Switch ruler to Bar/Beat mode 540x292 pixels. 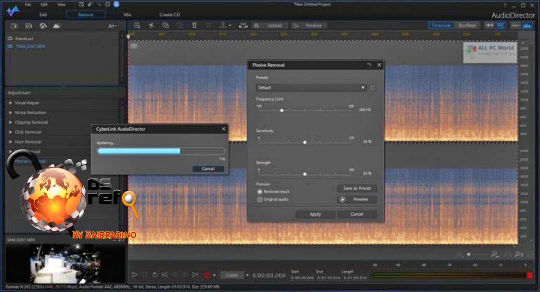click(466, 25)
